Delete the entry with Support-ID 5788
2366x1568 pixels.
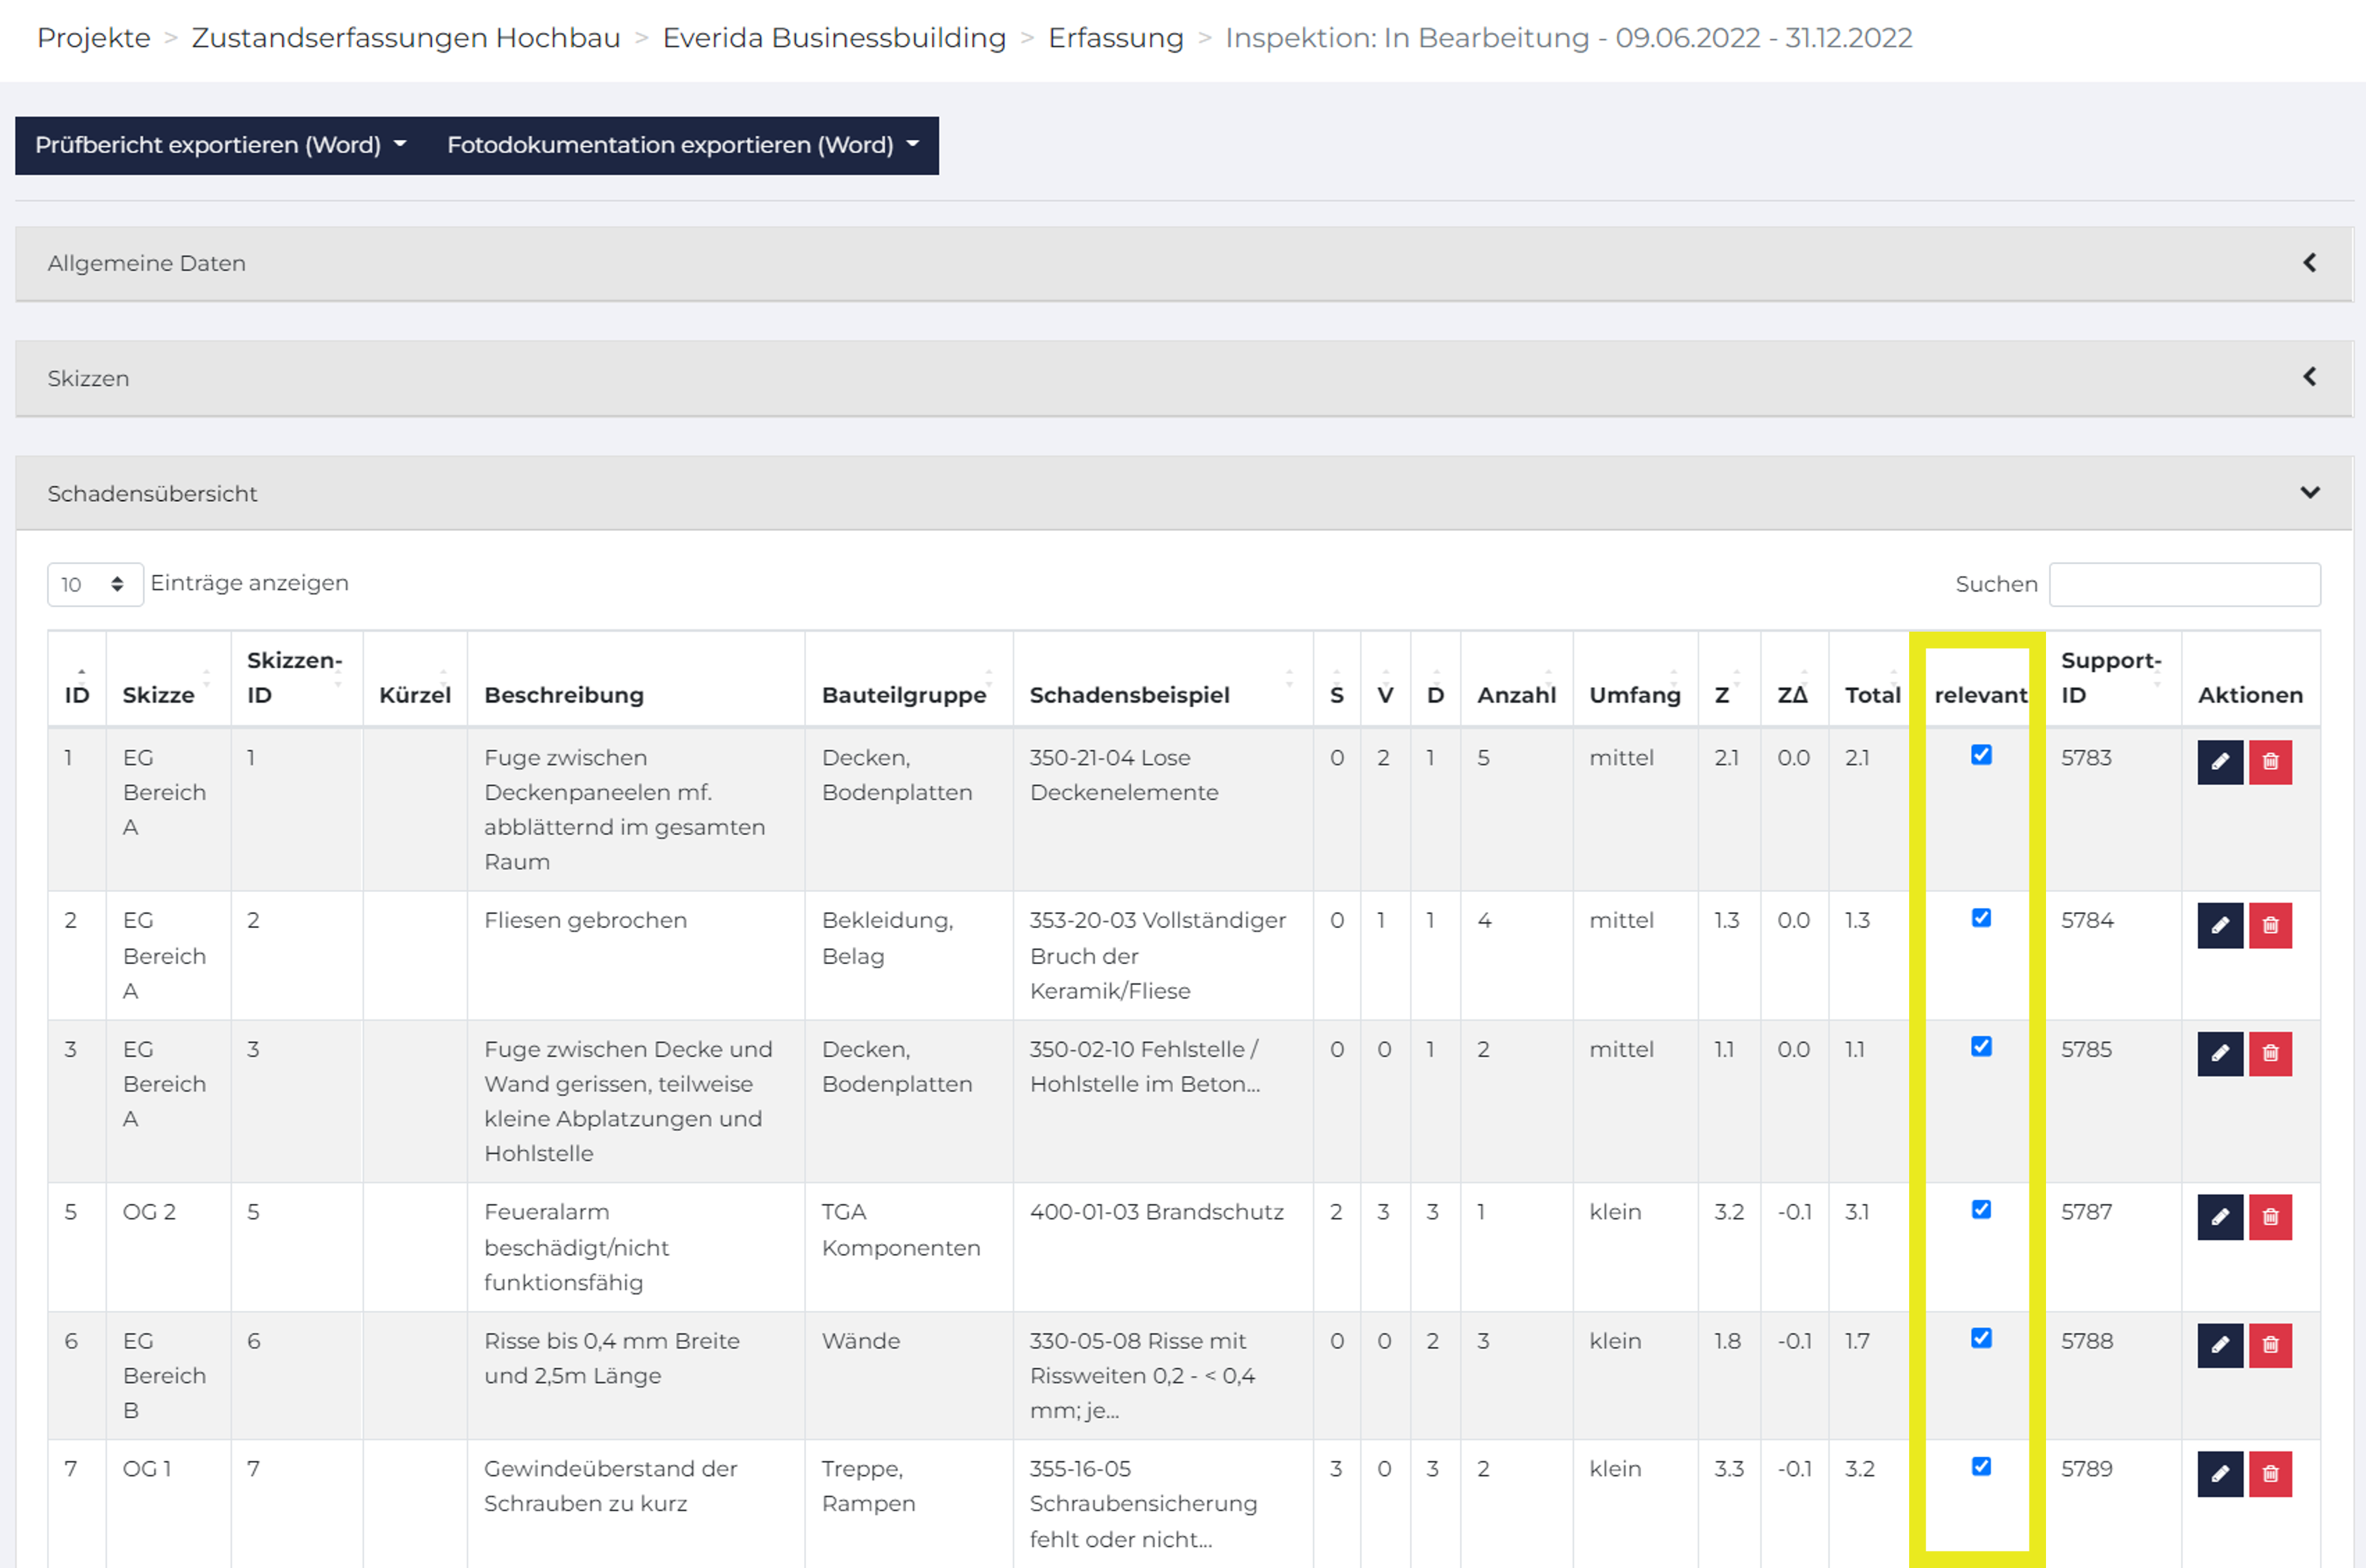[x=2270, y=1345]
